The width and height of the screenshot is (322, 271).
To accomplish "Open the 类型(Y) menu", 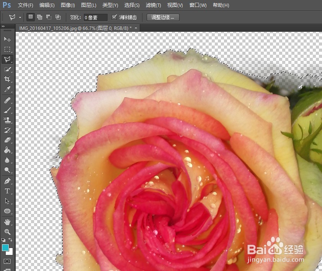I will coord(110,5).
